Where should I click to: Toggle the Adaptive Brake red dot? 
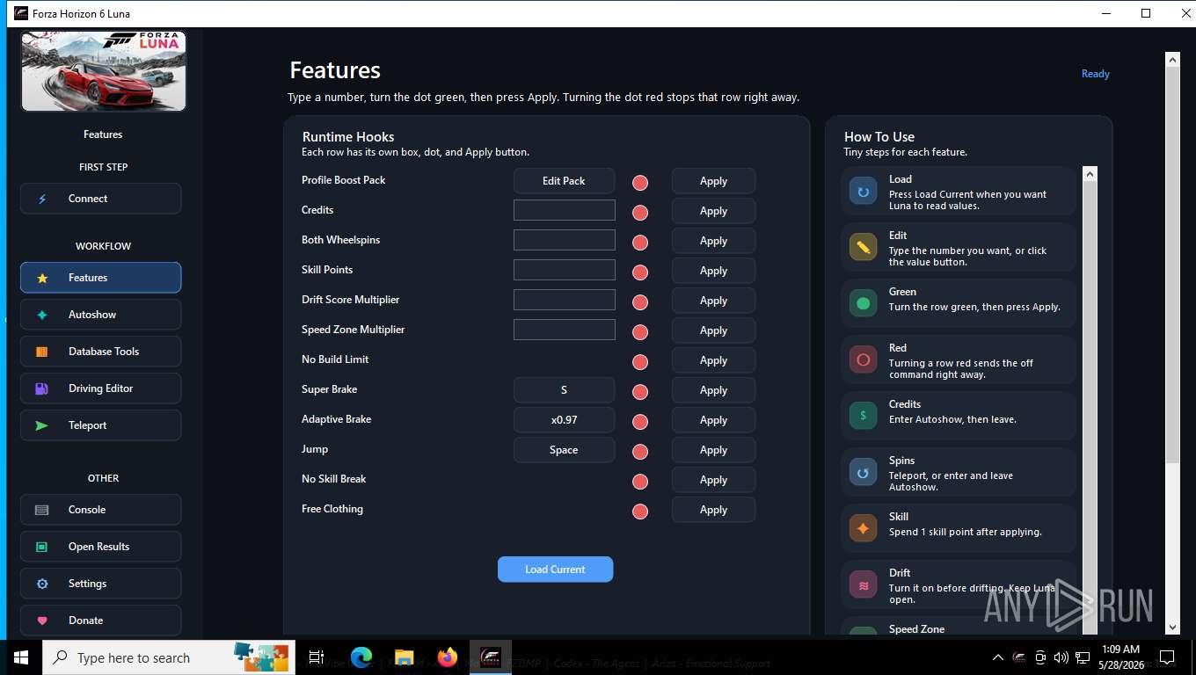(x=640, y=422)
